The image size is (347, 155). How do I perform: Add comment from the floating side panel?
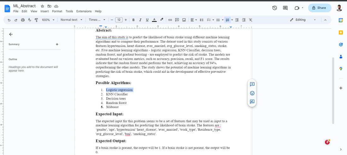point(252,84)
